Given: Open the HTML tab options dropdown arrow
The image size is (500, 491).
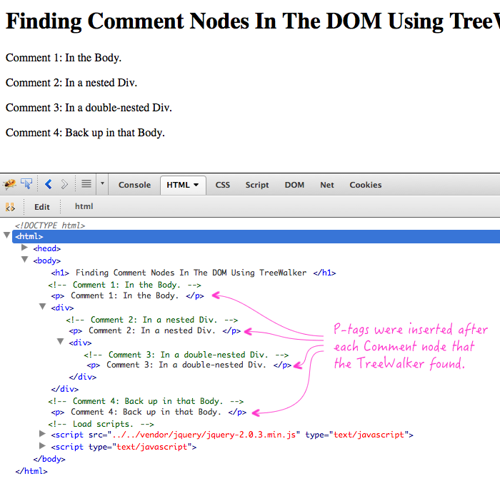Looking at the screenshot, I should (x=196, y=185).
